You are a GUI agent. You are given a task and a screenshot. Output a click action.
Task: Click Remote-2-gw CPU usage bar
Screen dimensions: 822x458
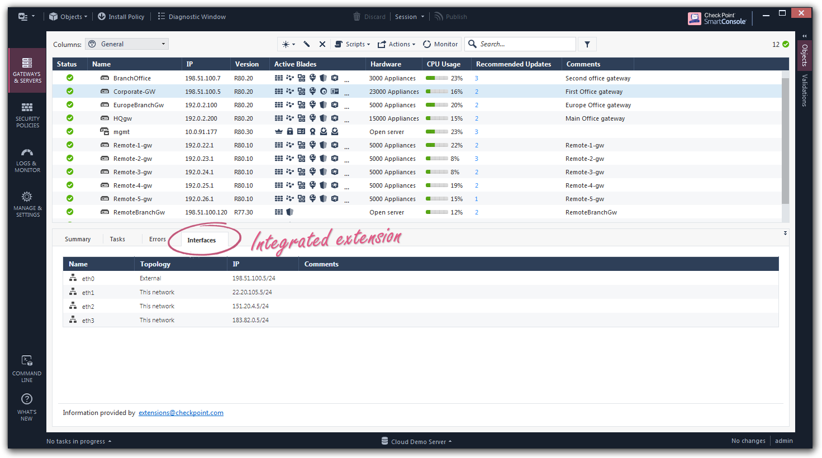pos(437,159)
